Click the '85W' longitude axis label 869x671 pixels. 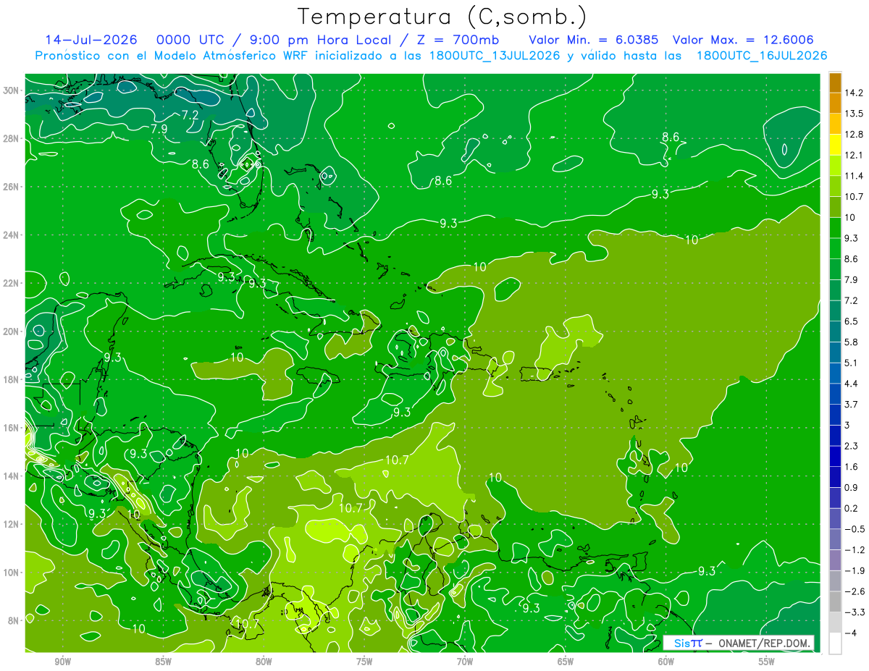click(163, 662)
